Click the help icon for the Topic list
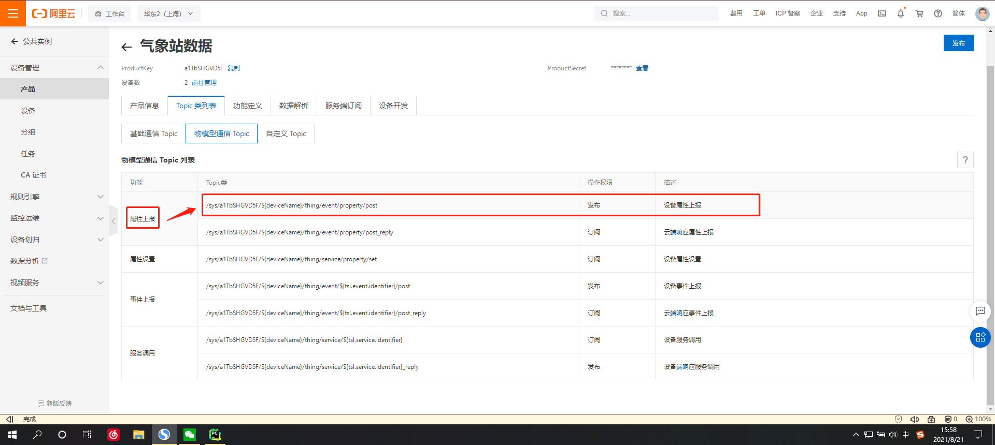This screenshot has height=445, width=995. tap(965, 160)
